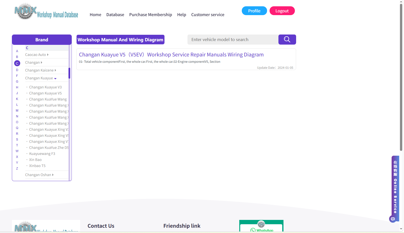Open Changan Kuayue V5 (V5EV) manual link
The width and height of the screenshot is (404, 233).
[x=171, y=55]
